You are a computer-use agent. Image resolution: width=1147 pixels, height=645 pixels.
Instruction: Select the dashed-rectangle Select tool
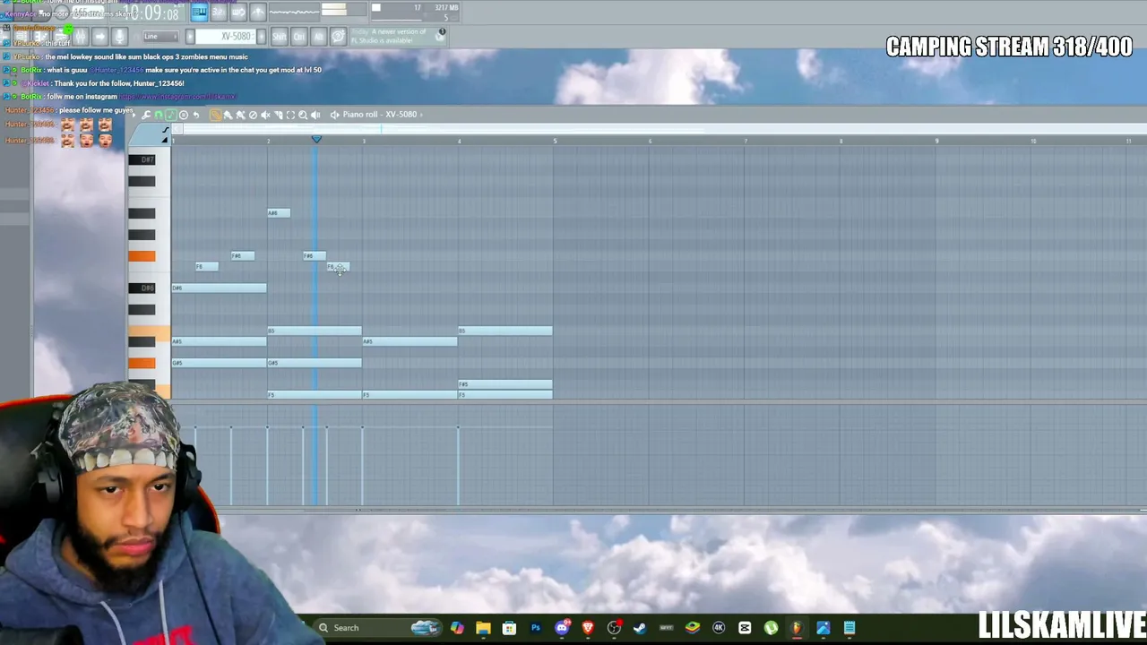(x=290, y=115)
